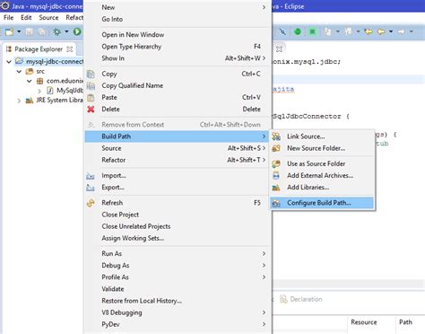
Task: Click the com.eduonix package icon
Action: tap(39, 81)
